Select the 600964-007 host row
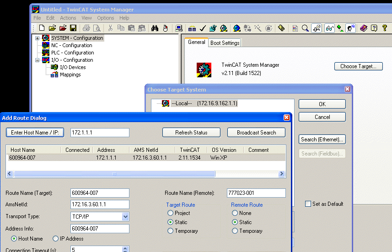 click(146, 158)
